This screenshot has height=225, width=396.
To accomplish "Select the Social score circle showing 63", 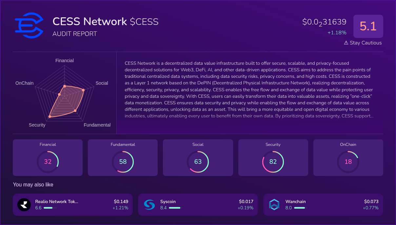I will pyautogui.click(x=198, y=162).
